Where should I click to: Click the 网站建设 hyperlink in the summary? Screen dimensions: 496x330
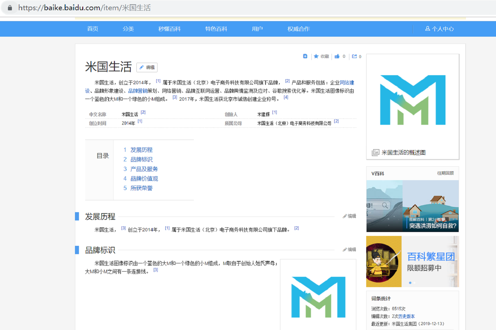[347, 82]
